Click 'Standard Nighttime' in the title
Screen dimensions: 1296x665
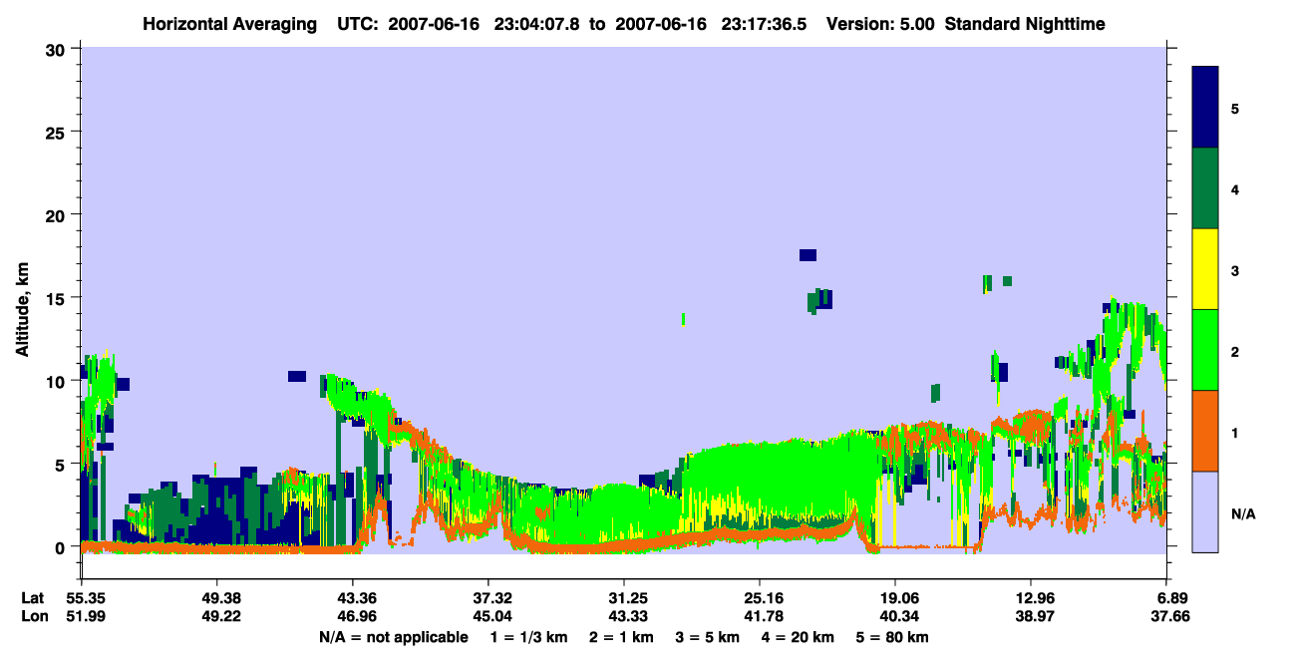(x=1025, y=23)
